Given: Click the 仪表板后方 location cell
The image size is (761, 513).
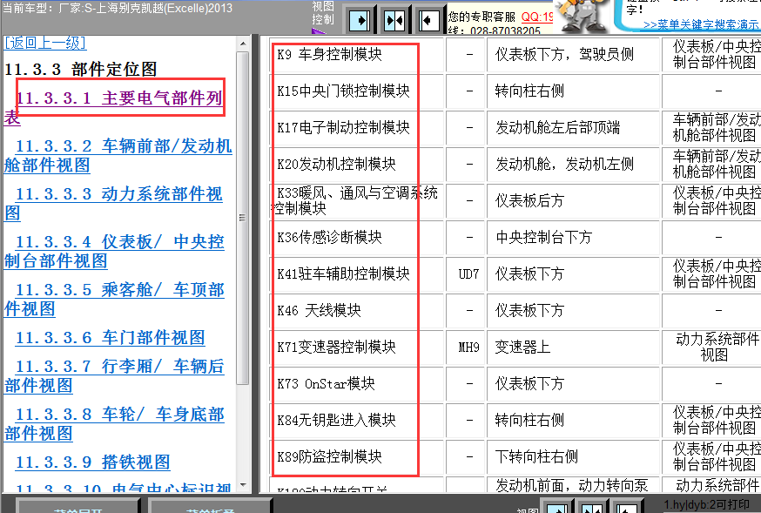Looking at the screenshot, I should [573, 201].
